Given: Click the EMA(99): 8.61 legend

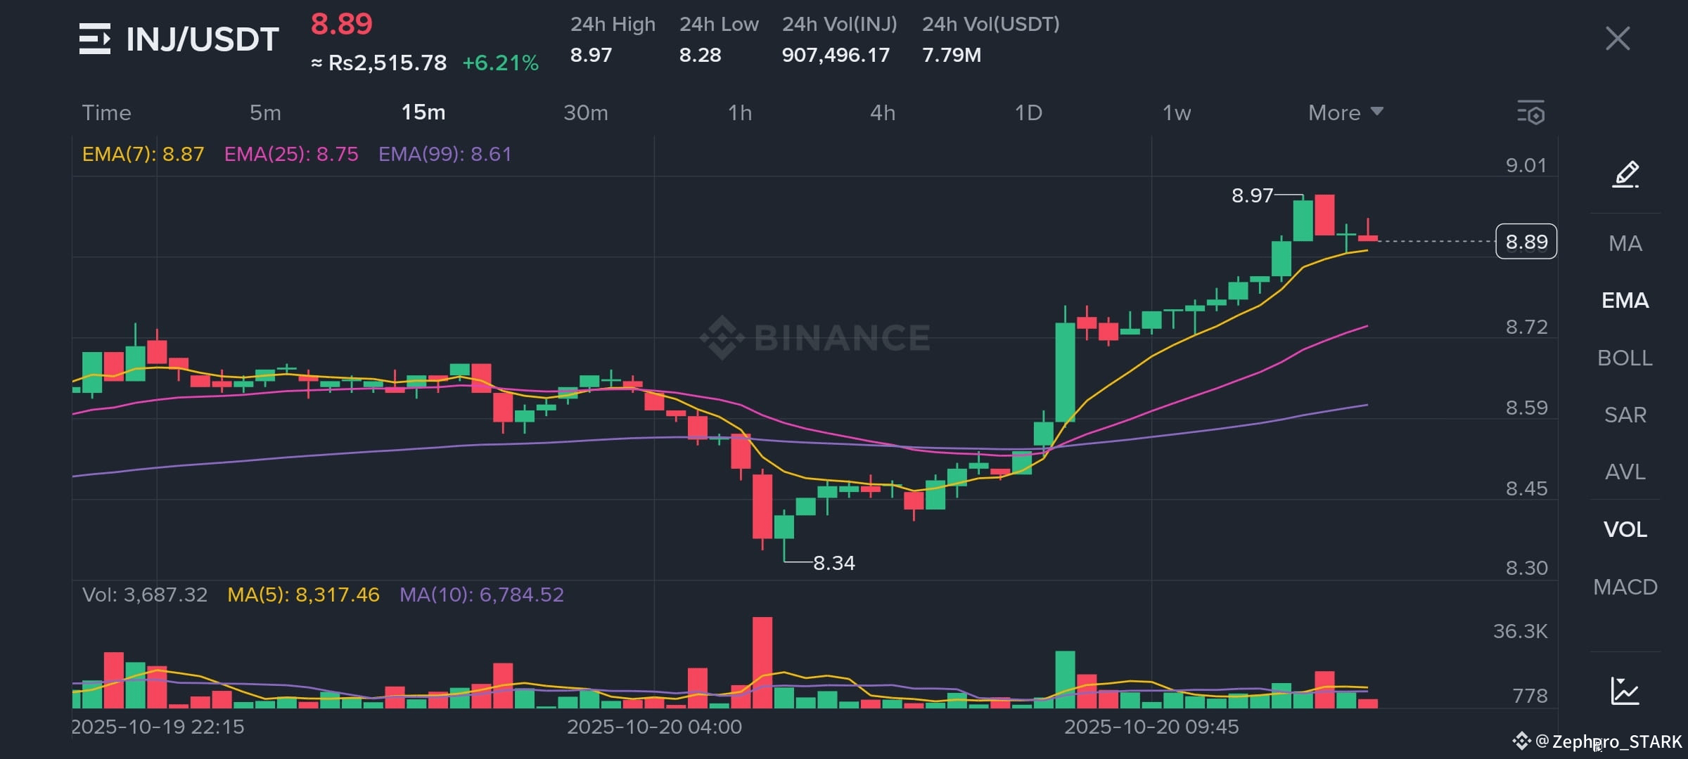Looking at the screenshot, I should point(445,154).
